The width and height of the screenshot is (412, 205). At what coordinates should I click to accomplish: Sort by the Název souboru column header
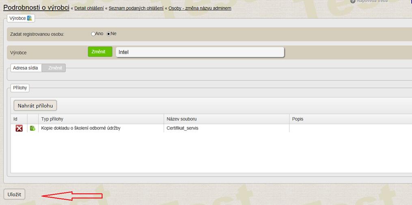[227, 119]
